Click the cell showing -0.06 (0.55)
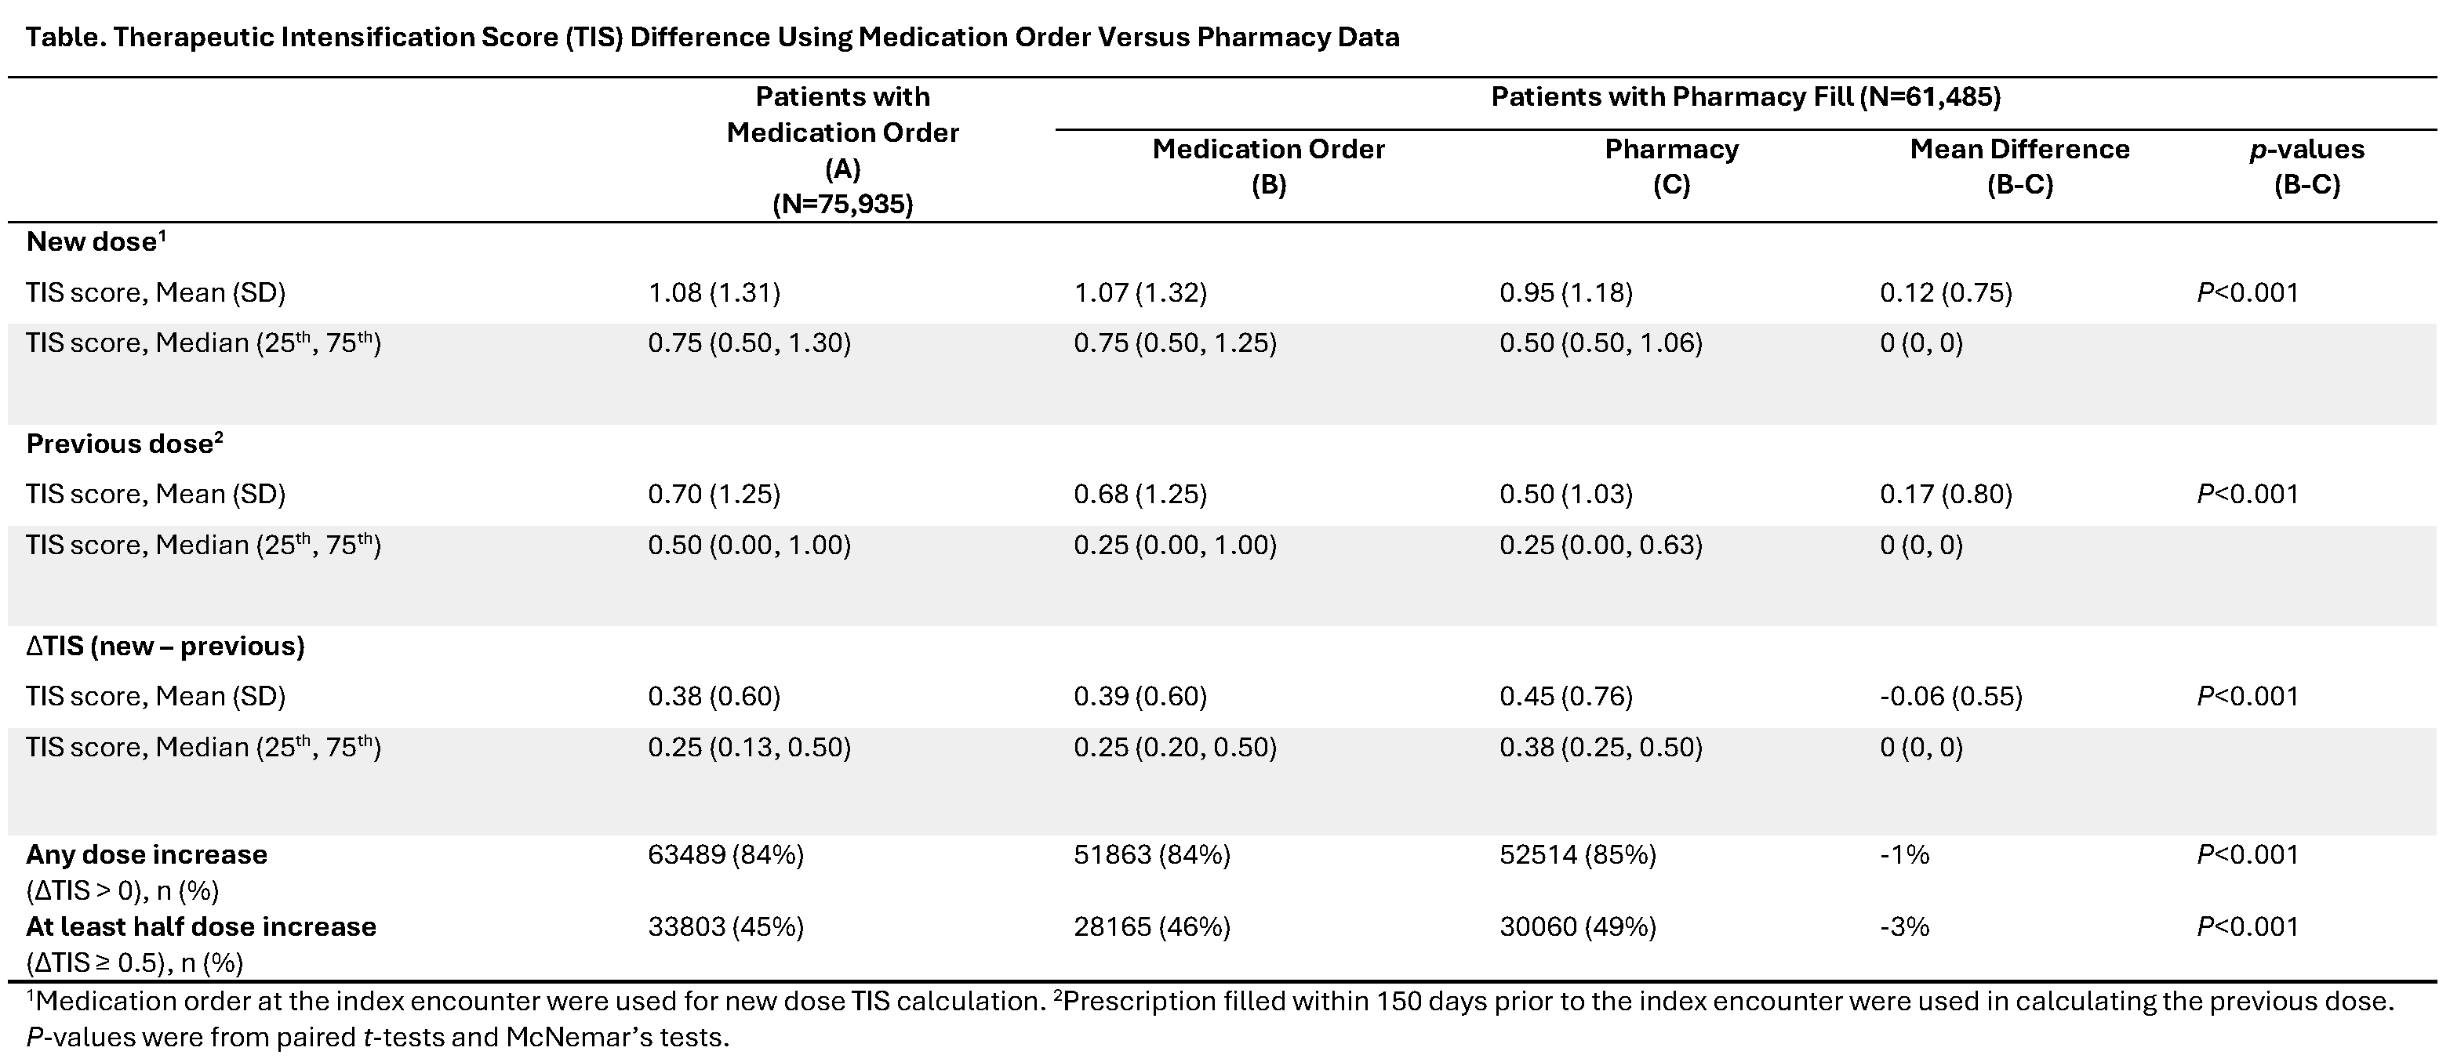 click(1950, 697)
